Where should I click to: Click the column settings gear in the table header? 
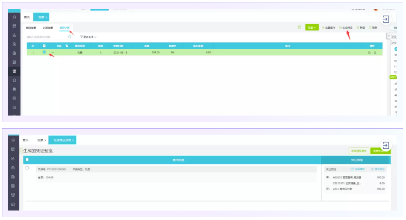tap(33, 46)
